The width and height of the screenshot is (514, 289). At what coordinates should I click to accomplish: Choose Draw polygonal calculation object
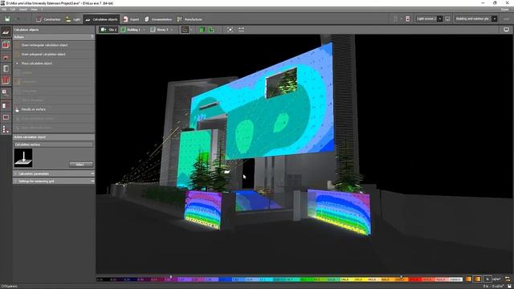coord(54,55)
